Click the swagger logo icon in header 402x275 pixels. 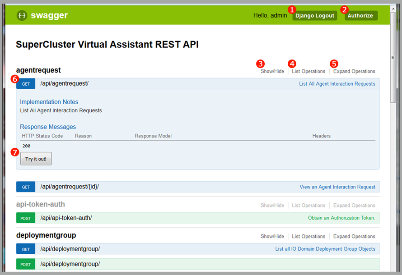(22, 15)
